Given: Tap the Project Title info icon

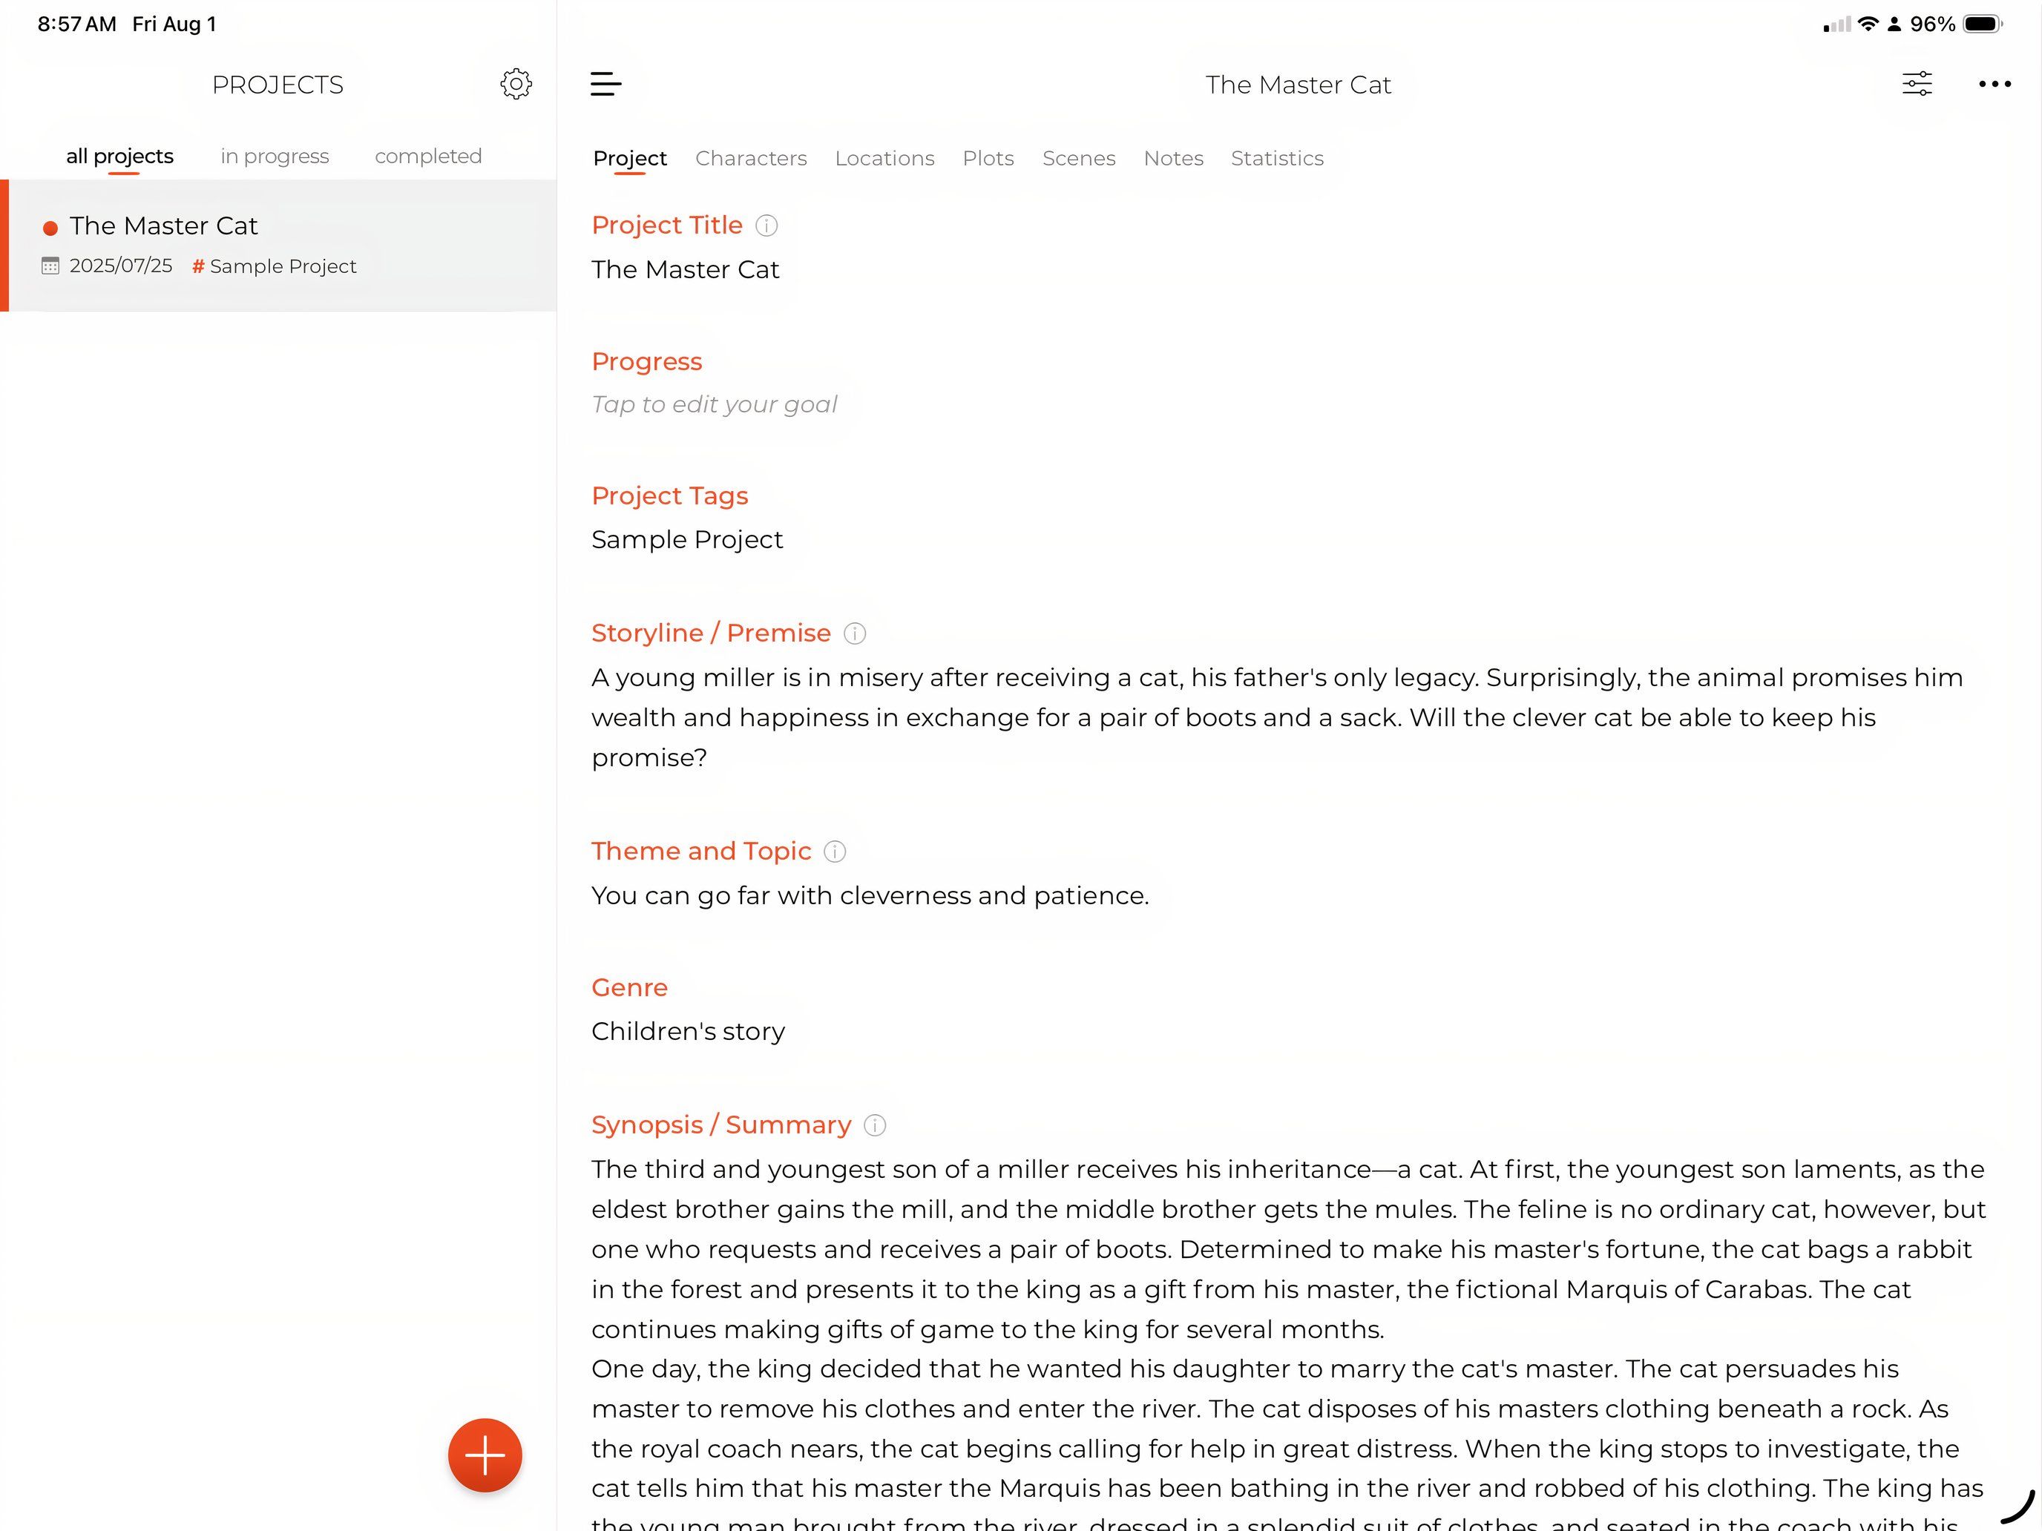Looking at the screenshot, I should point(766,225).
